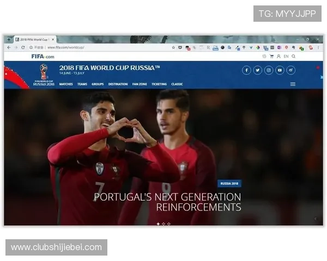
Task: Bookmark this page with star icon
Action: [x=173, y=47]
